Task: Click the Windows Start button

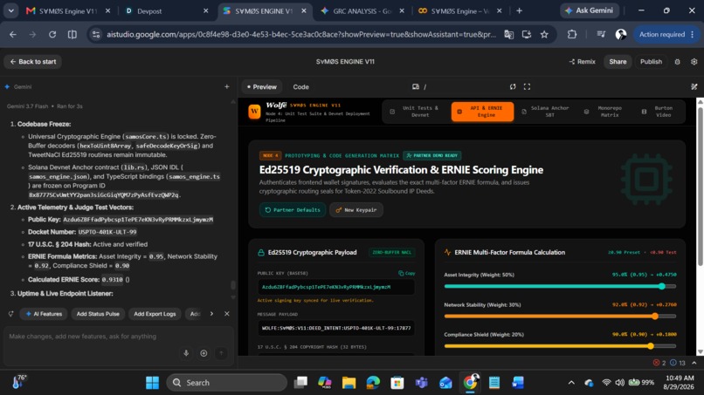Action: [x=152, y=383]
